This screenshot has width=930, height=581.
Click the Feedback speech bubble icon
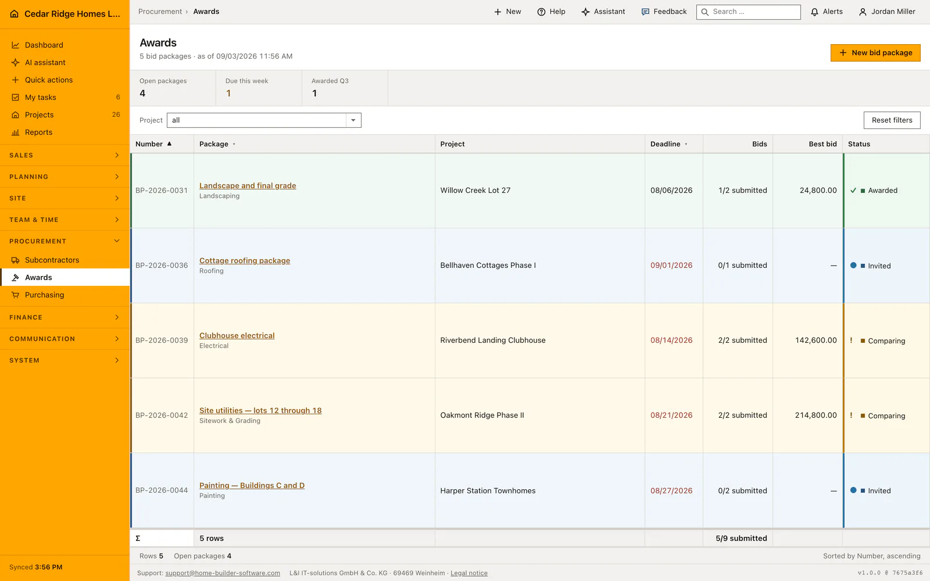[645, 12]
